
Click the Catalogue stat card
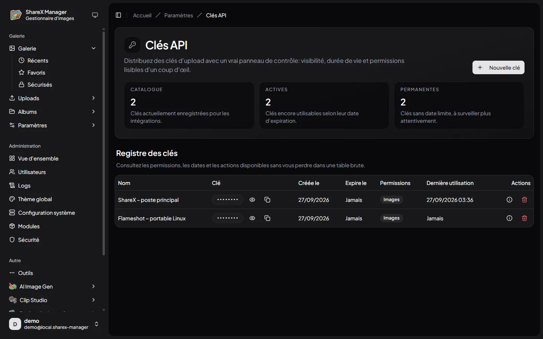(x=189, y=105)
